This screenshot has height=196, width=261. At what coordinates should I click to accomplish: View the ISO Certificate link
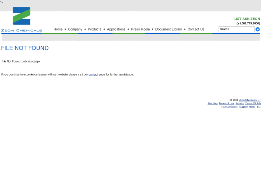click(229, 107)
